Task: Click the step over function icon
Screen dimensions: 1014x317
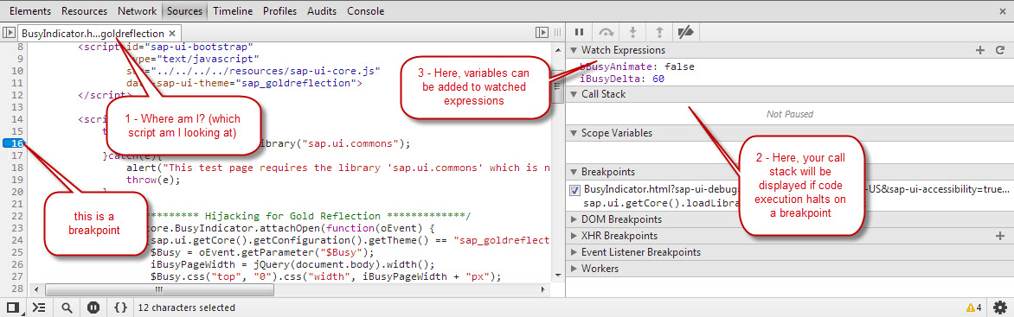Action: tap(606, 32)
